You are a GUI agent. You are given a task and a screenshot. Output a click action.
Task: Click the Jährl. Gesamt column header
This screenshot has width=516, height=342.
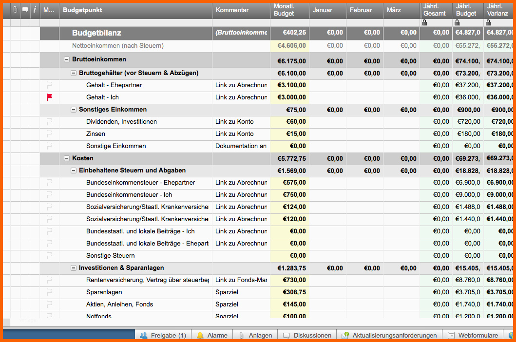click(x=436, y=10)
